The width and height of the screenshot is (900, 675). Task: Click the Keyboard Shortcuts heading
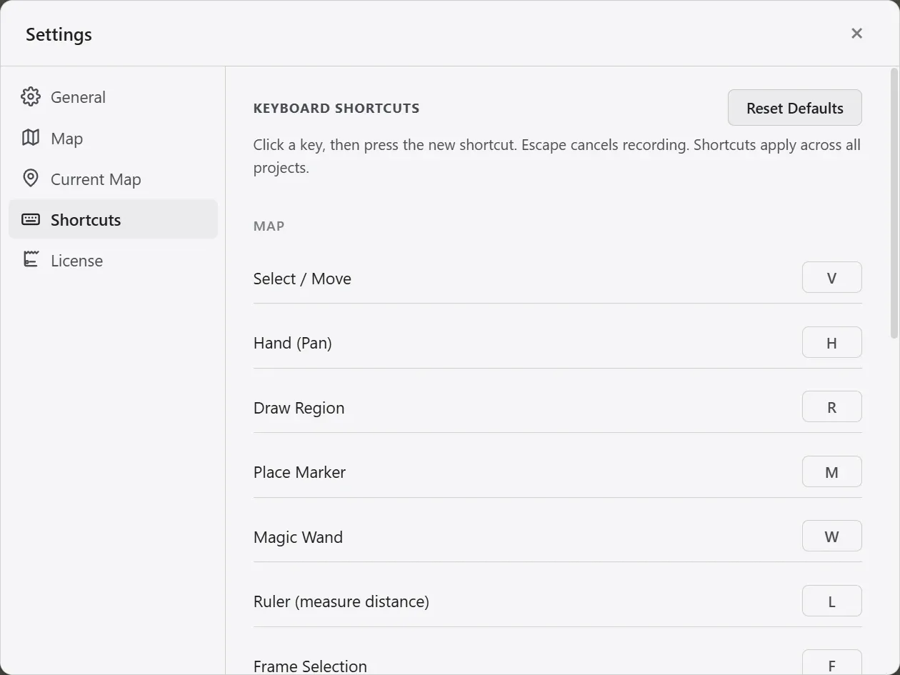click(336, 109)
